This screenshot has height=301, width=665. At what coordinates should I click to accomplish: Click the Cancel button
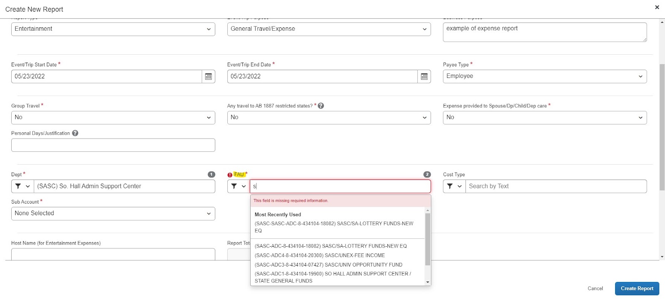coord(595,289)
